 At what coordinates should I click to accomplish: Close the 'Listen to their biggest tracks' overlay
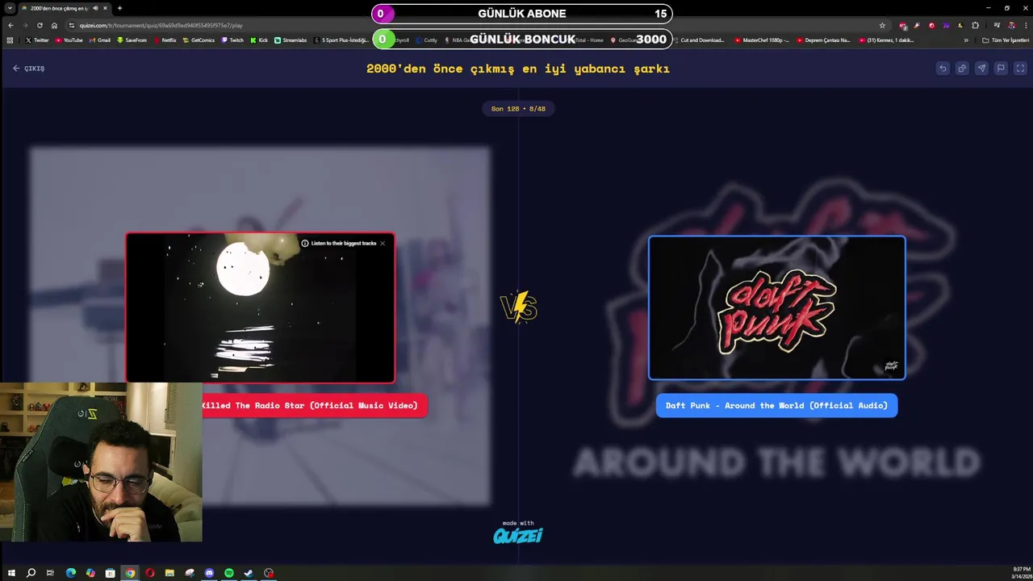click(383, 243)
